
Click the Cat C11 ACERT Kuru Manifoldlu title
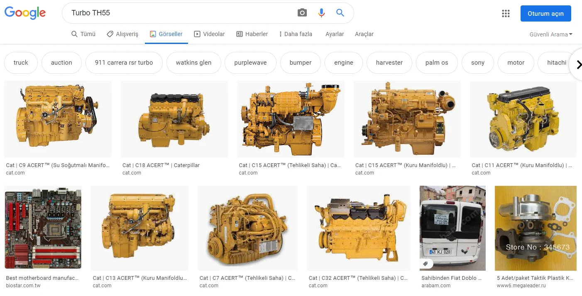point(522,165)
